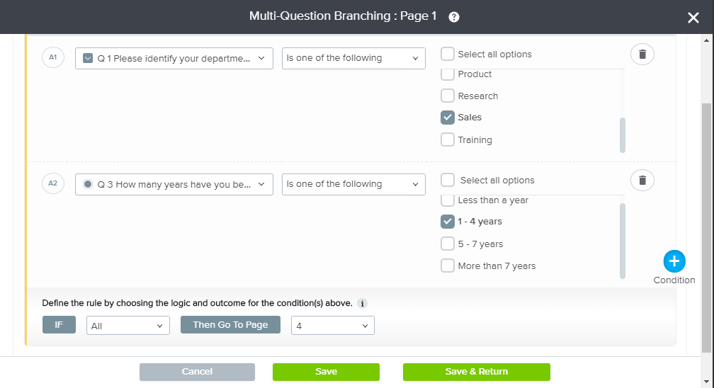Click the A1 condition badge
The width and height of the screenshot is (714, 388).
(53, 57)
